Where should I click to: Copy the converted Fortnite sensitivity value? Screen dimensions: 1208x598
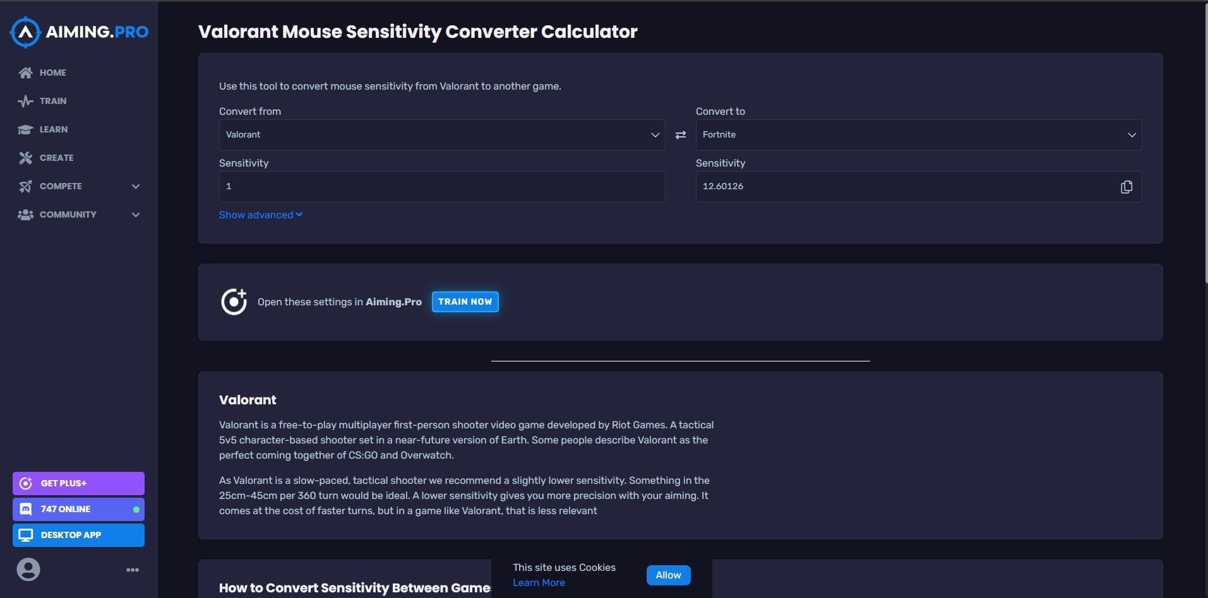pos(1127,186)
